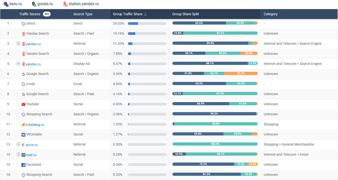Image resolution: width=338 pixels, height=180 pixels.
Task: Open the mail.ru link
Action: point(31,155)
